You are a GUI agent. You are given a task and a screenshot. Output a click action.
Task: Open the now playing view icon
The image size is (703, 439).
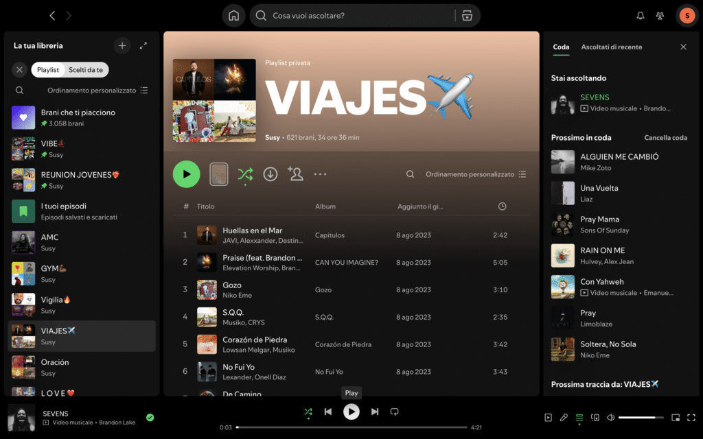548,417
